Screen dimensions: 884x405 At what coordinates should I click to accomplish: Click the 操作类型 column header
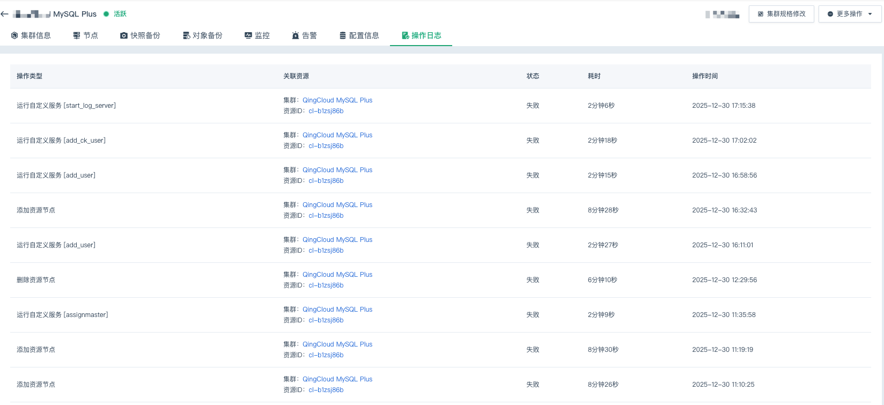coord(30,76)
